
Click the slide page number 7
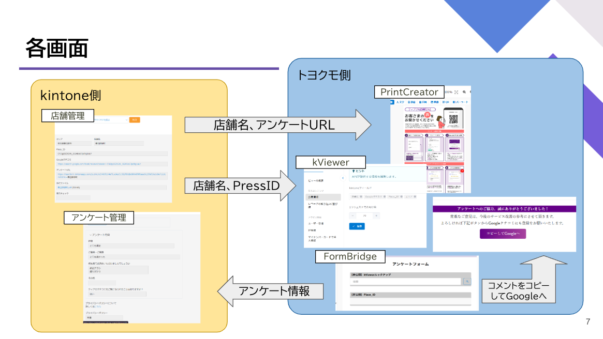click(x=588, y=322)
